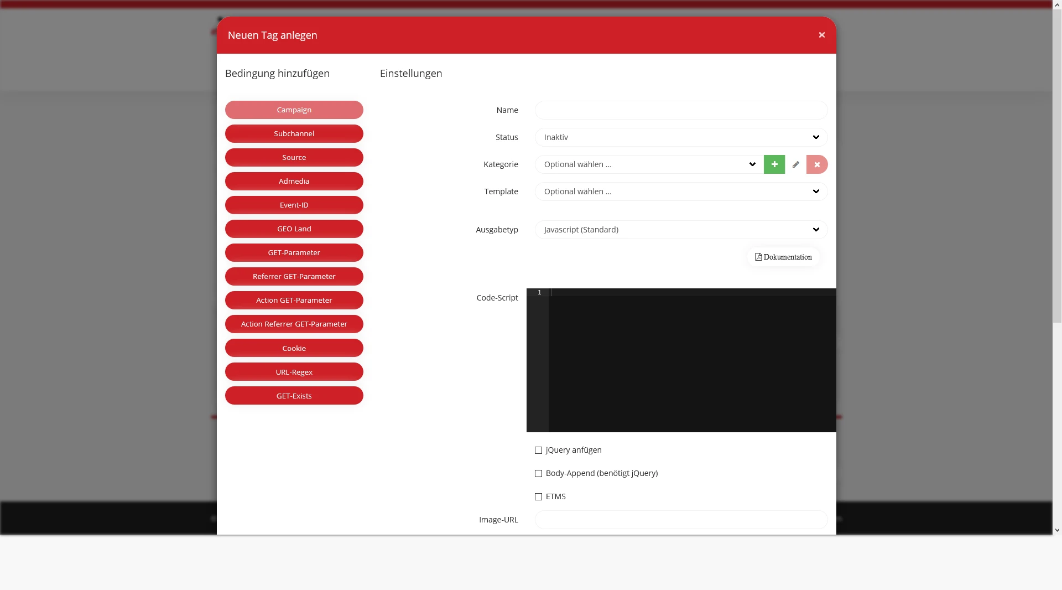Close the Neuen Tag anlegen dialog
The width and height of the screenshot is (1062, 590).
[821, 35]
